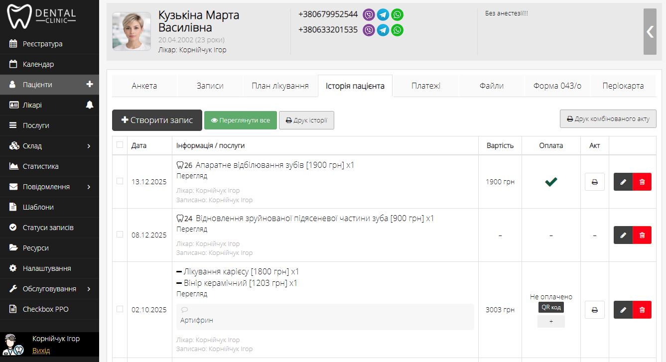Open Telegram for number +380633201535
This screenshot has height=362, width=666.
click(383, 30)
